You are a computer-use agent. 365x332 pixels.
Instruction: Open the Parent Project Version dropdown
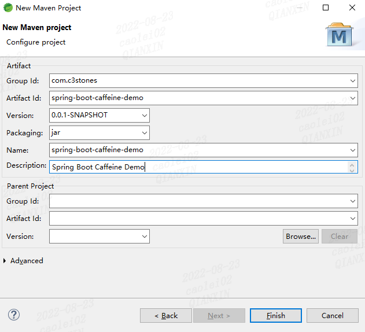(x=145, y=237)
